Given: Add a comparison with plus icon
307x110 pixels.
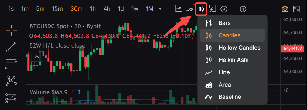Looking at the screenshot, I should click(243, 9).
